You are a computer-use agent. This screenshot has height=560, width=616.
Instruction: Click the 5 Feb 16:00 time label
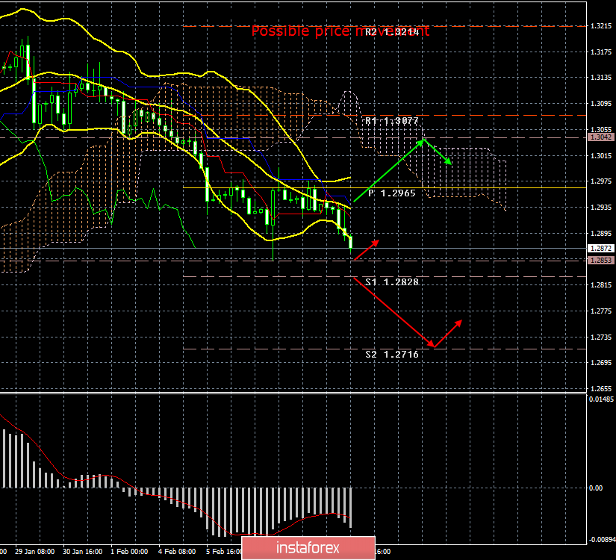224,551
